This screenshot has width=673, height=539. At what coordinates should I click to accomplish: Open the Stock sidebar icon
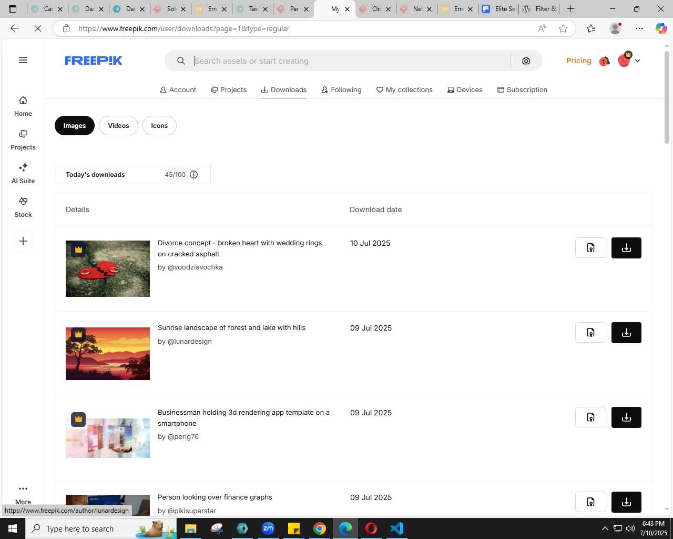(x=23, y=207)
